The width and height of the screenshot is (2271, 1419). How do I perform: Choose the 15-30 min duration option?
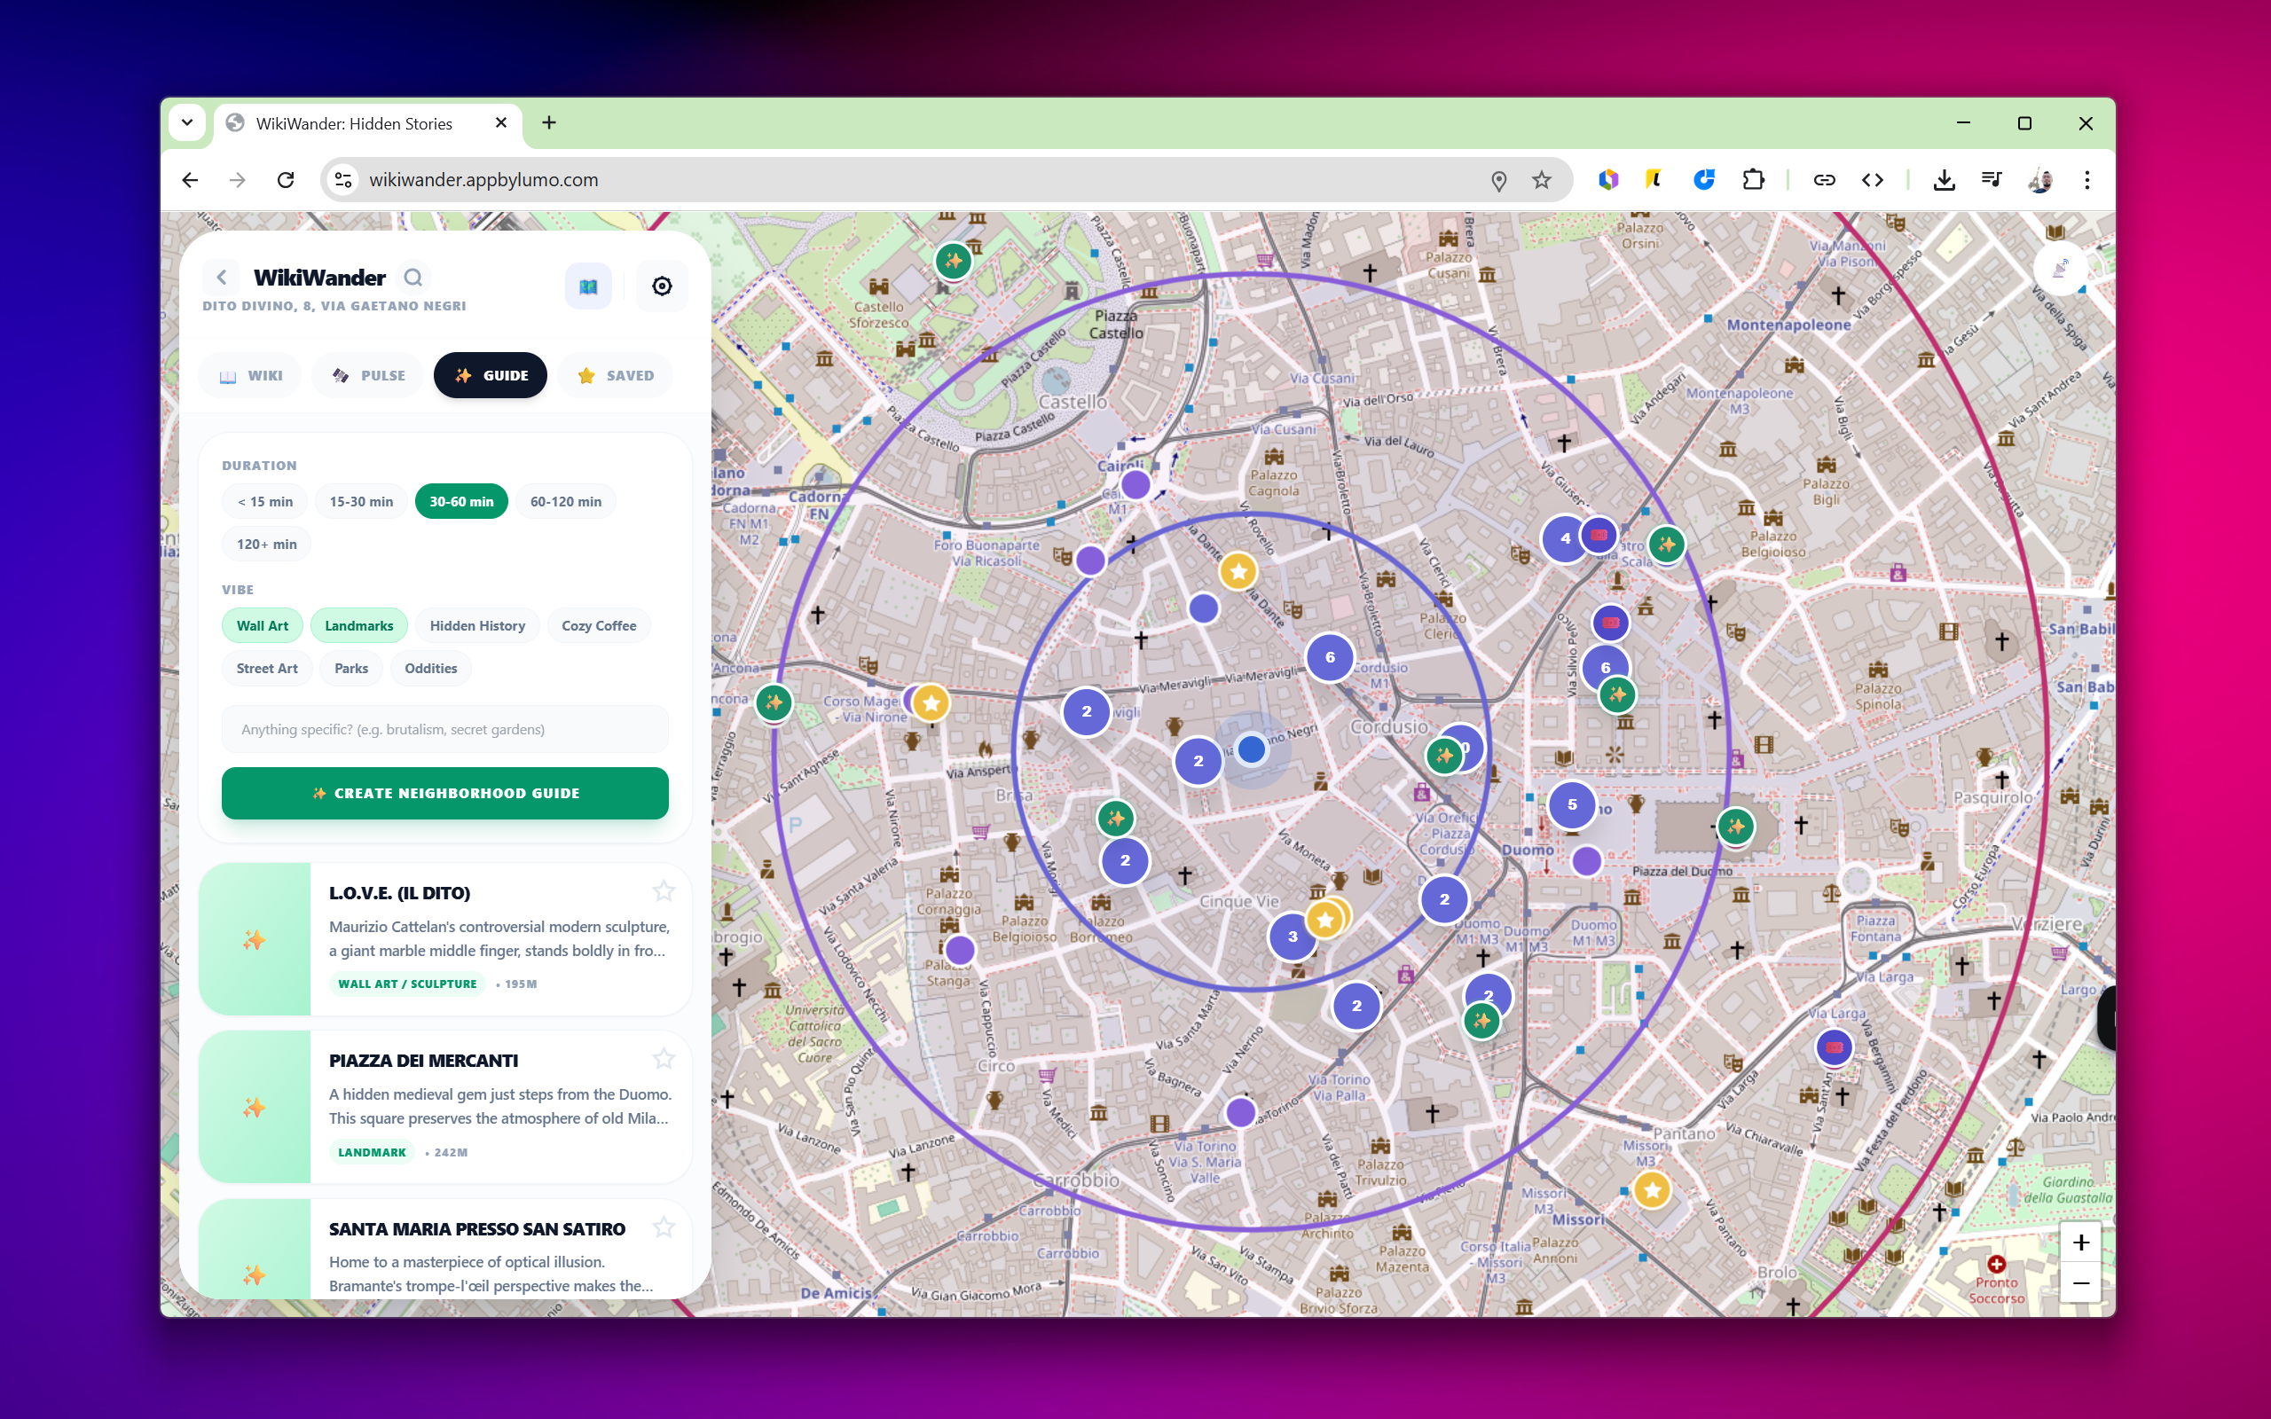click(x=361, y=501)
